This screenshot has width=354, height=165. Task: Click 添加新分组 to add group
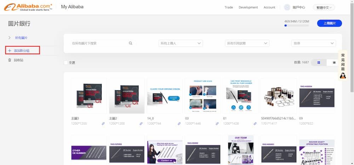pyautogui.click(x=22, y=51)
